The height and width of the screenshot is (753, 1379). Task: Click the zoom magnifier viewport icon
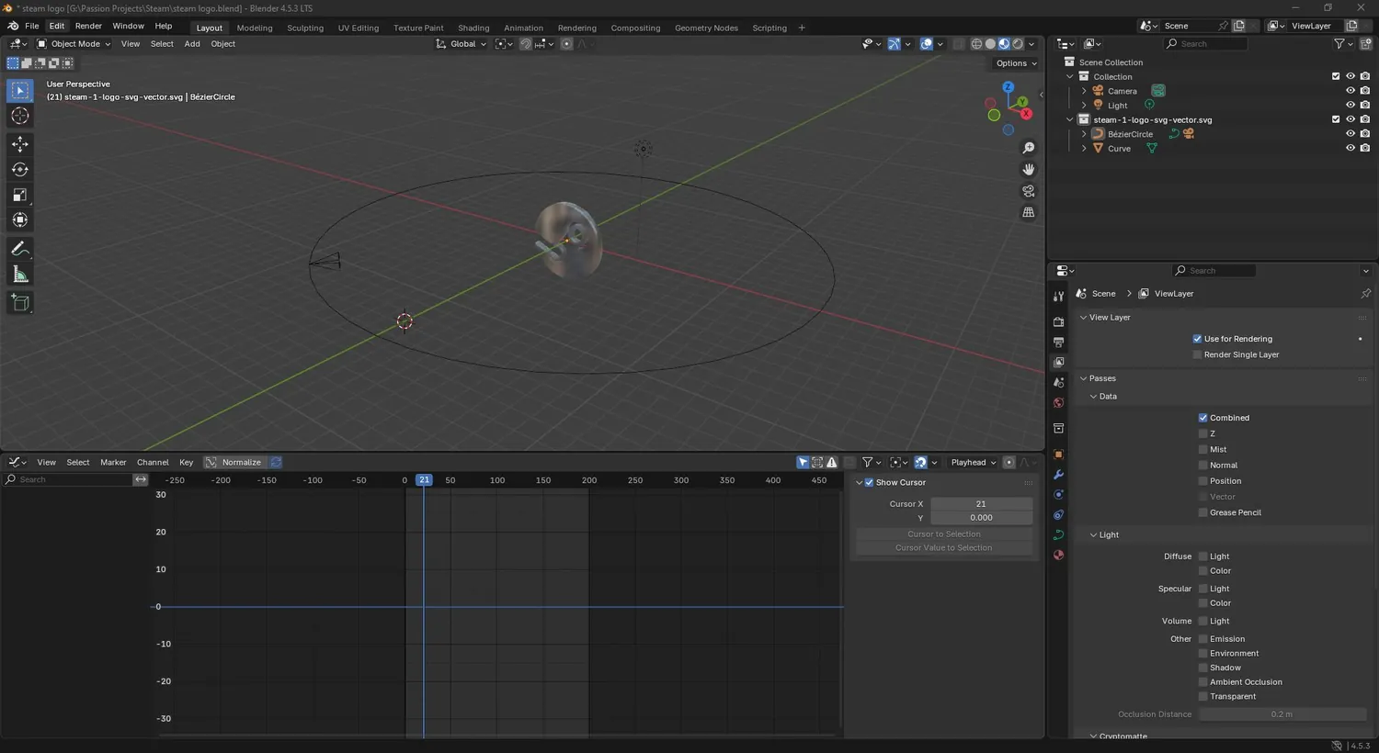(1029, 148)
